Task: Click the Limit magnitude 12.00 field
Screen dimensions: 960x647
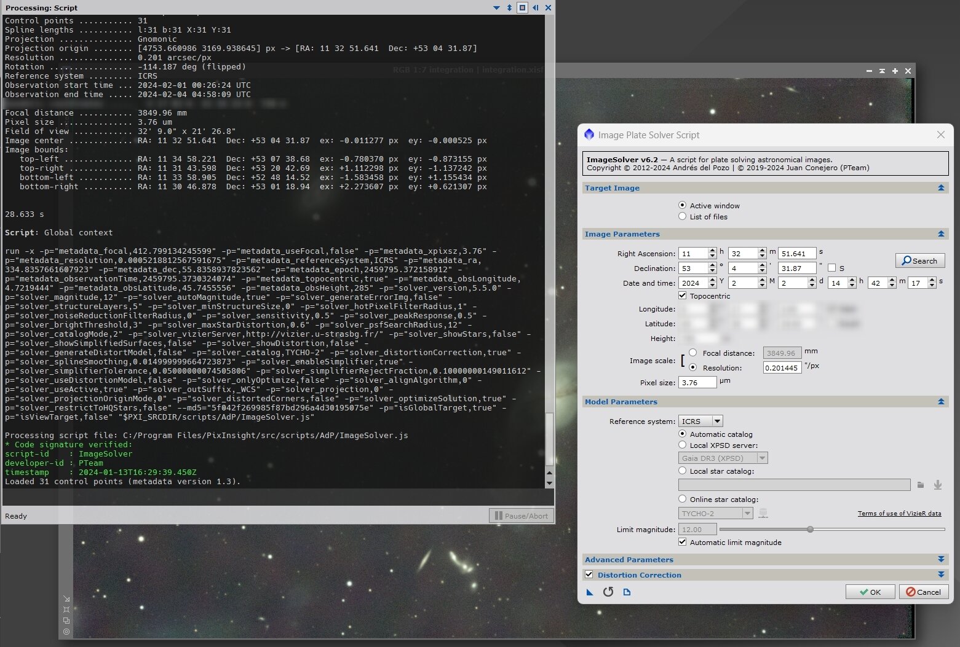Action: pos(697,529)
